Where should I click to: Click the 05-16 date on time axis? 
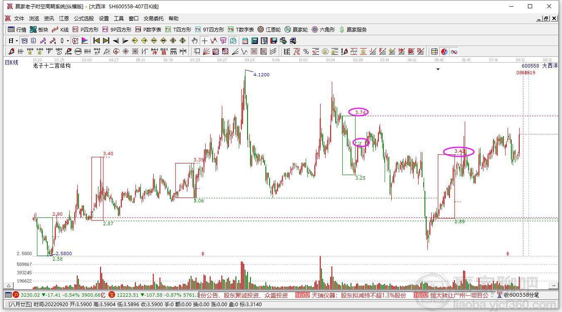pyautogui.click(x=439, y=60)
